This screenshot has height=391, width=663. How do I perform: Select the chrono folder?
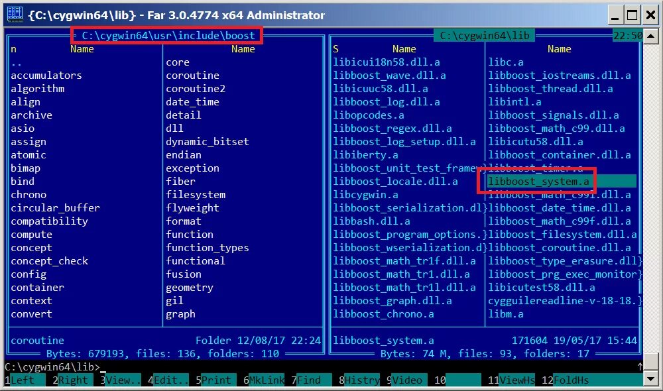coord(29,194)
